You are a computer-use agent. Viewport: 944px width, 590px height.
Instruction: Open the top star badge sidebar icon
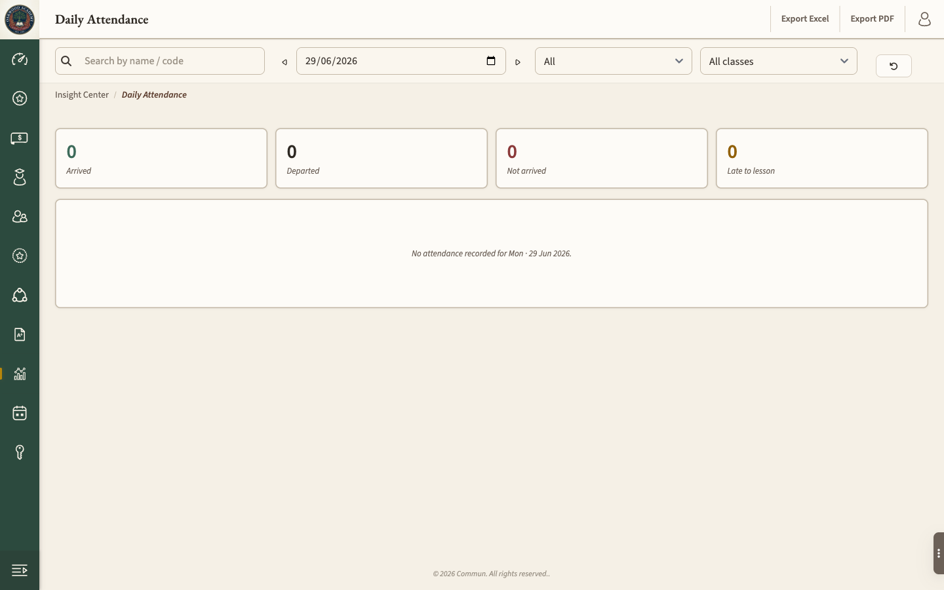point(20,98)
